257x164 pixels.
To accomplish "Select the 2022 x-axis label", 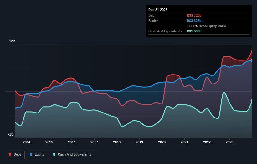I will (207, 142).
